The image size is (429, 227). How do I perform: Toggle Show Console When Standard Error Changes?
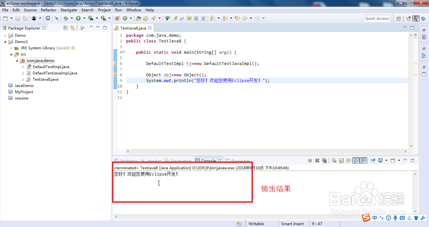(363, 161)
